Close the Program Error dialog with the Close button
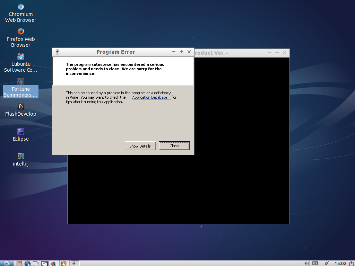This screenshot has width=355, height=266. point(174,146)
